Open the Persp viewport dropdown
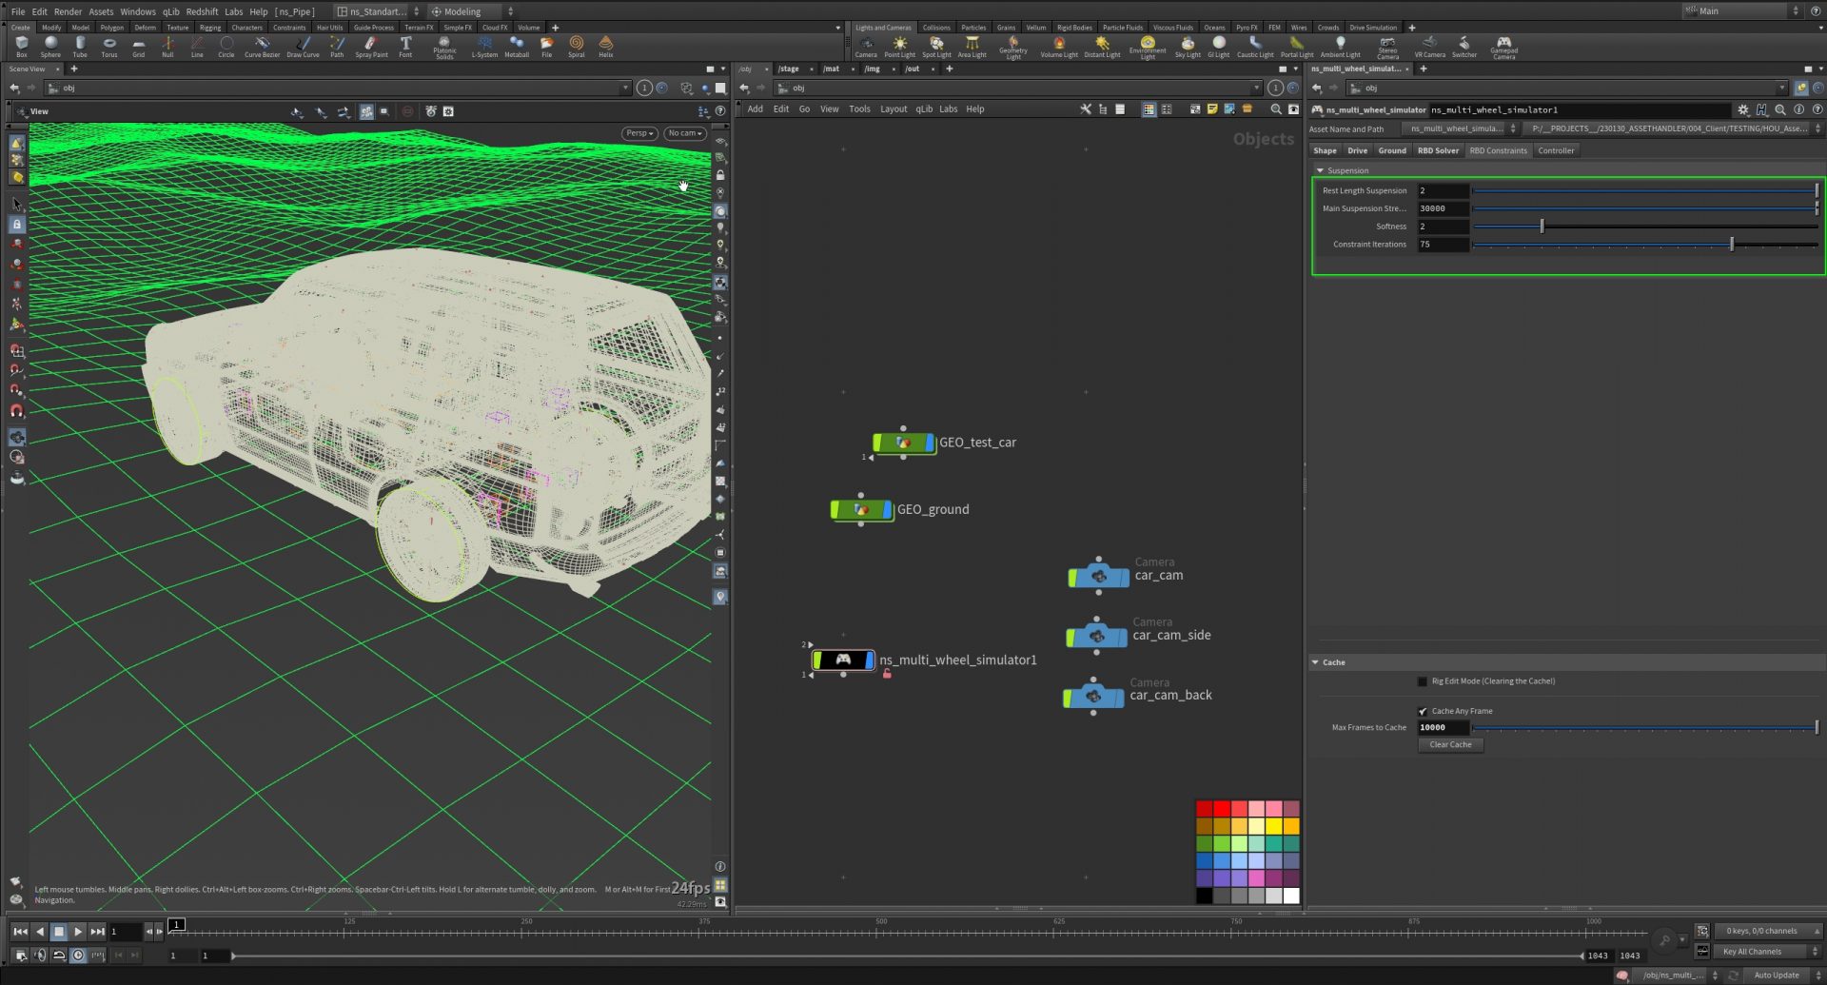Image resolution: width=1827 pixels, height=985 pixels. click(x=640, y=133)
